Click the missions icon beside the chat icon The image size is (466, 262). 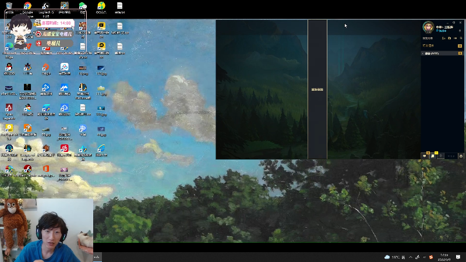pos(433,156)
